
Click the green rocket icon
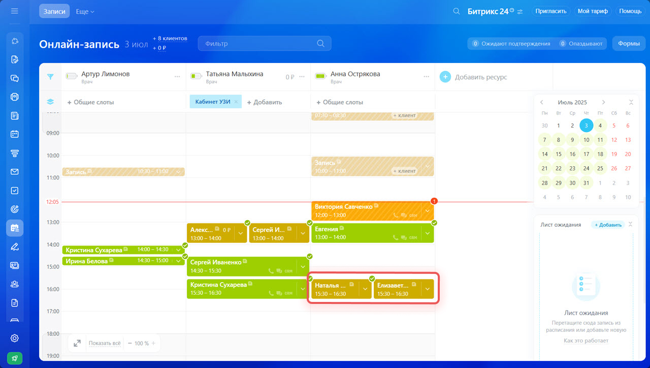[14, 357]
